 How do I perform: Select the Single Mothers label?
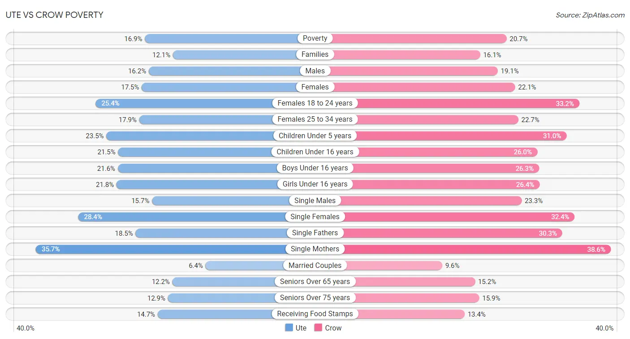pos(315,249)
